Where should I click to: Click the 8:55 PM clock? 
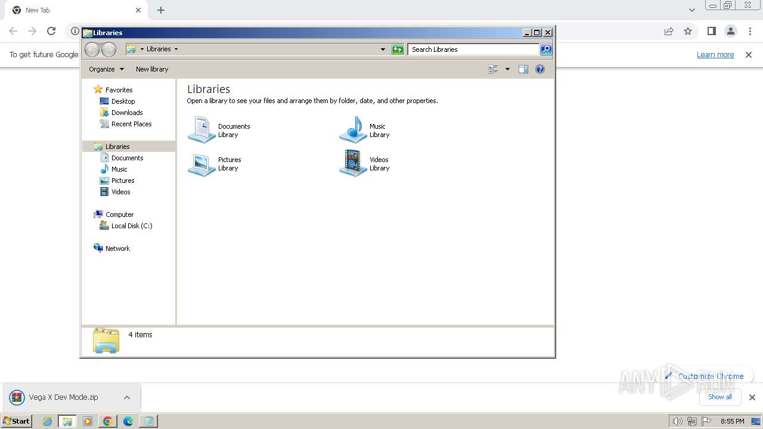tap(732, 421)
